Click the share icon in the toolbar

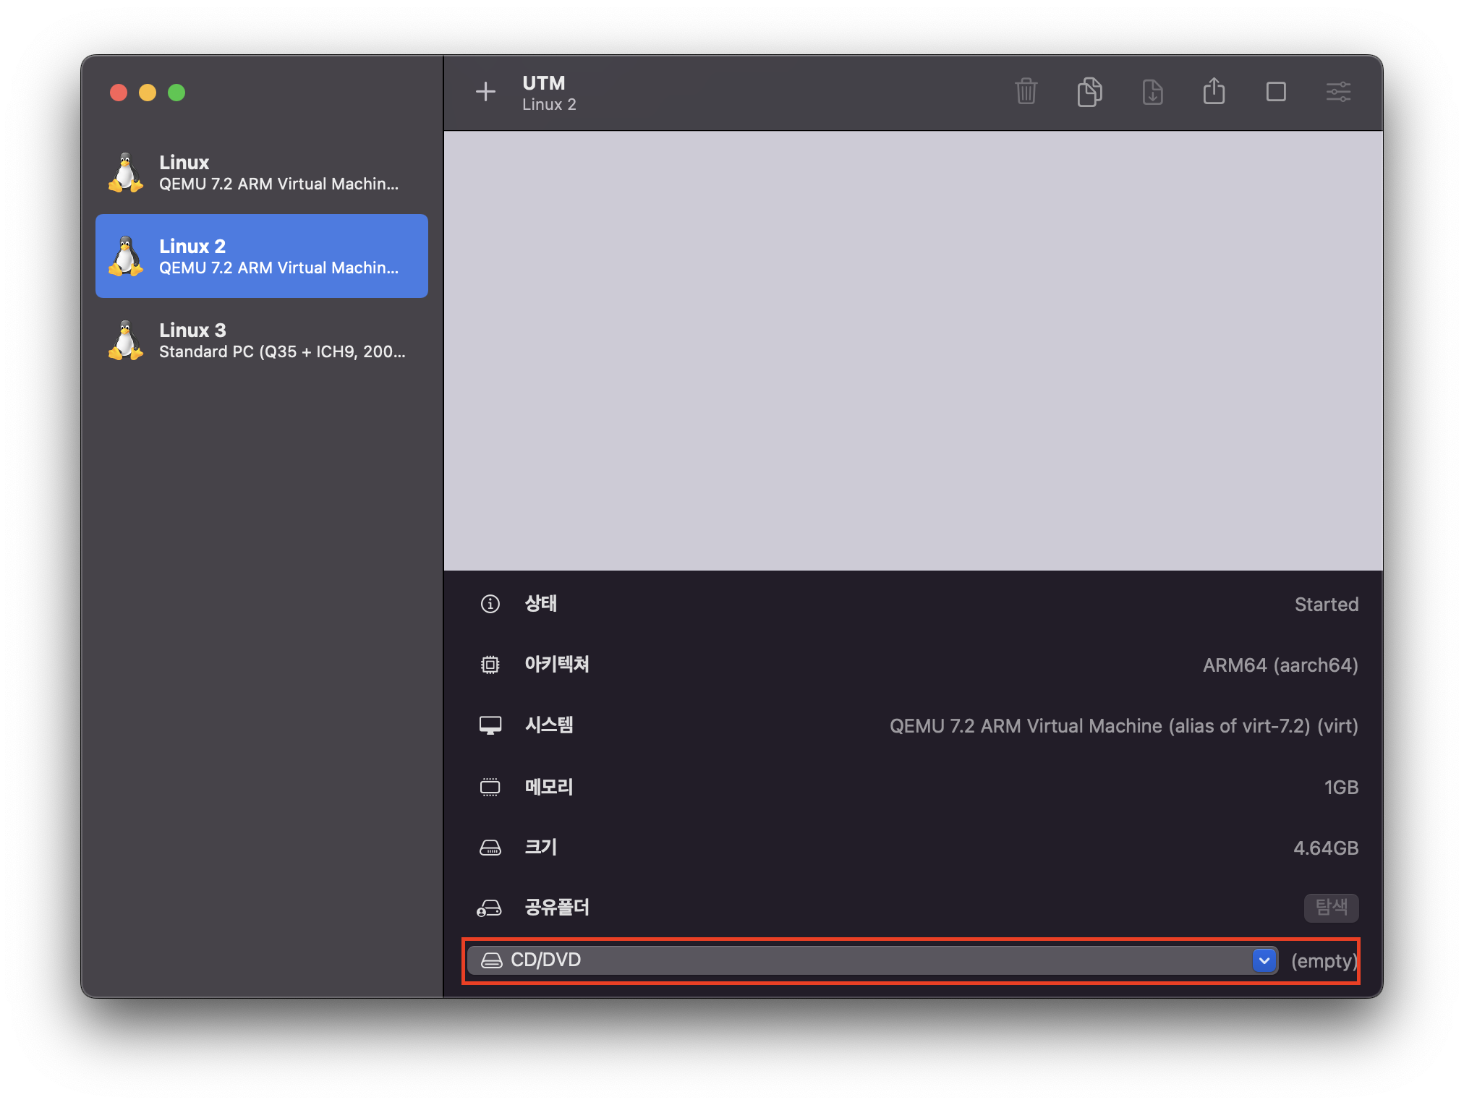coord(1214,92)
